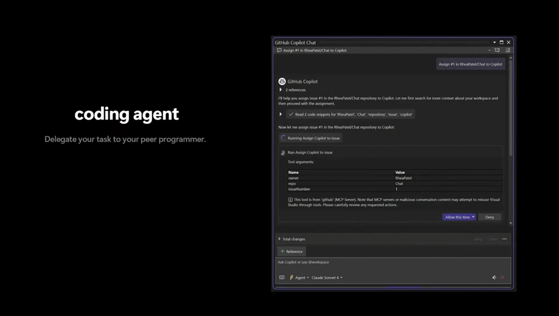Click the red delete-thread icon in header

[508, 50]
